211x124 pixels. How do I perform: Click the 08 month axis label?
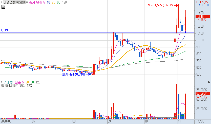coord(74,121)
